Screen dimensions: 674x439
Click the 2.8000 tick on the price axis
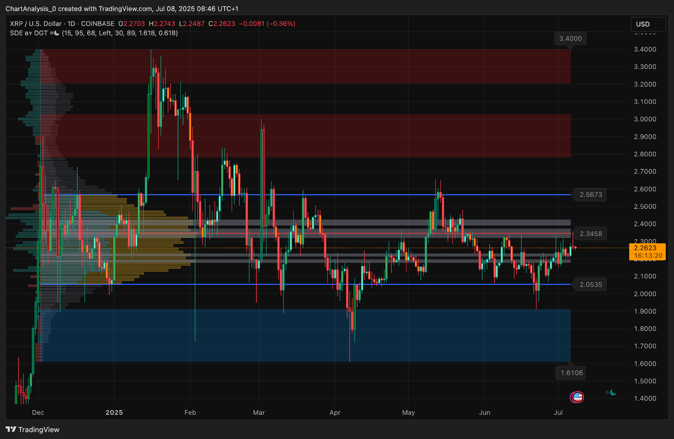tap(645, 154)
